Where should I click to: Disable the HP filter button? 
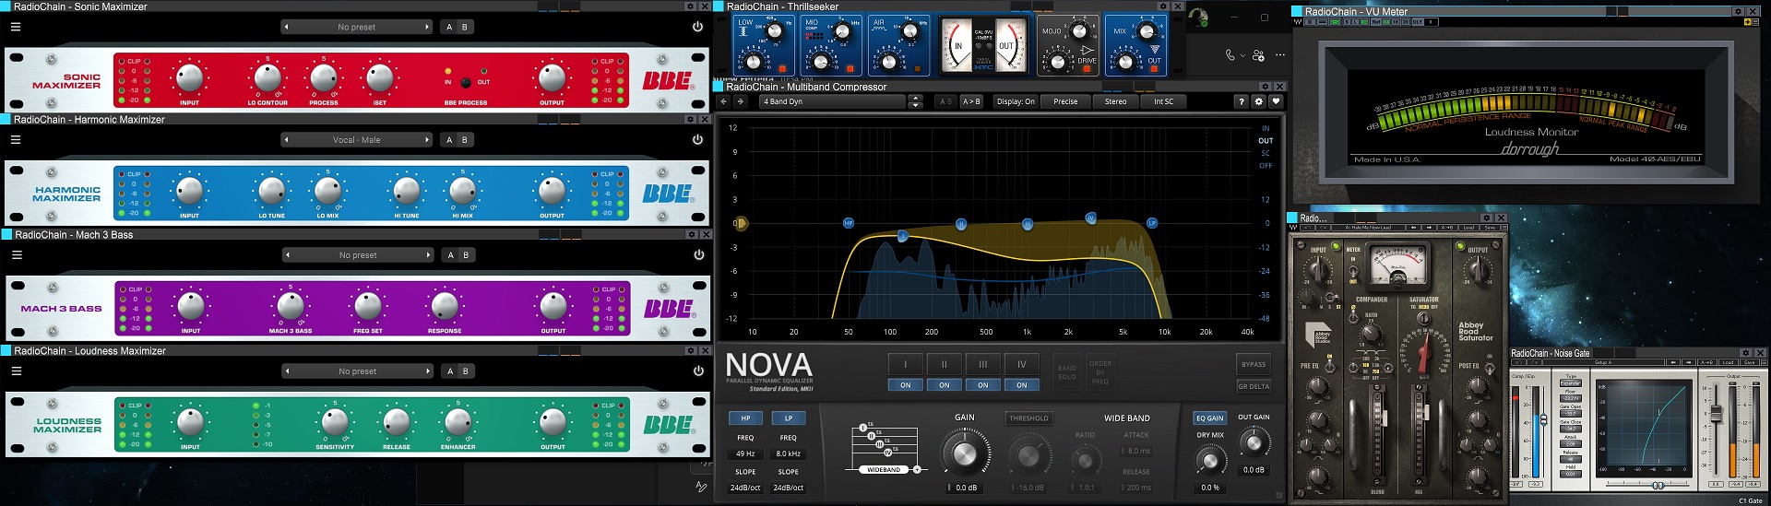coord(745,418)
